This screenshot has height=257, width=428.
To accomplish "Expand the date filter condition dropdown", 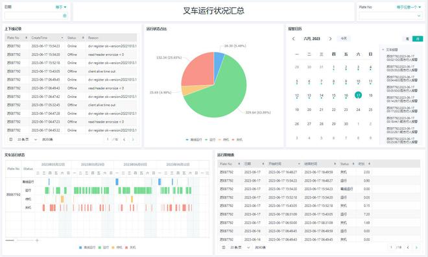I will tap(61, 7).
